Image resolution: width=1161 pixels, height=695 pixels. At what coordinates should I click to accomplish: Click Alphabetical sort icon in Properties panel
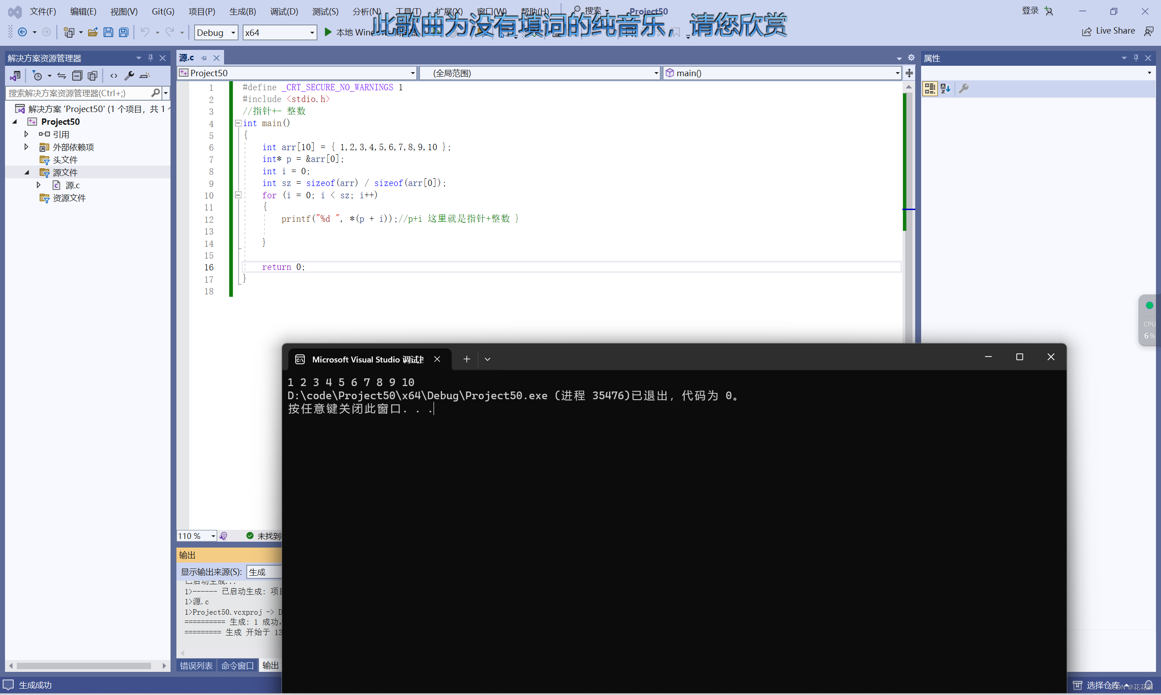945,88
